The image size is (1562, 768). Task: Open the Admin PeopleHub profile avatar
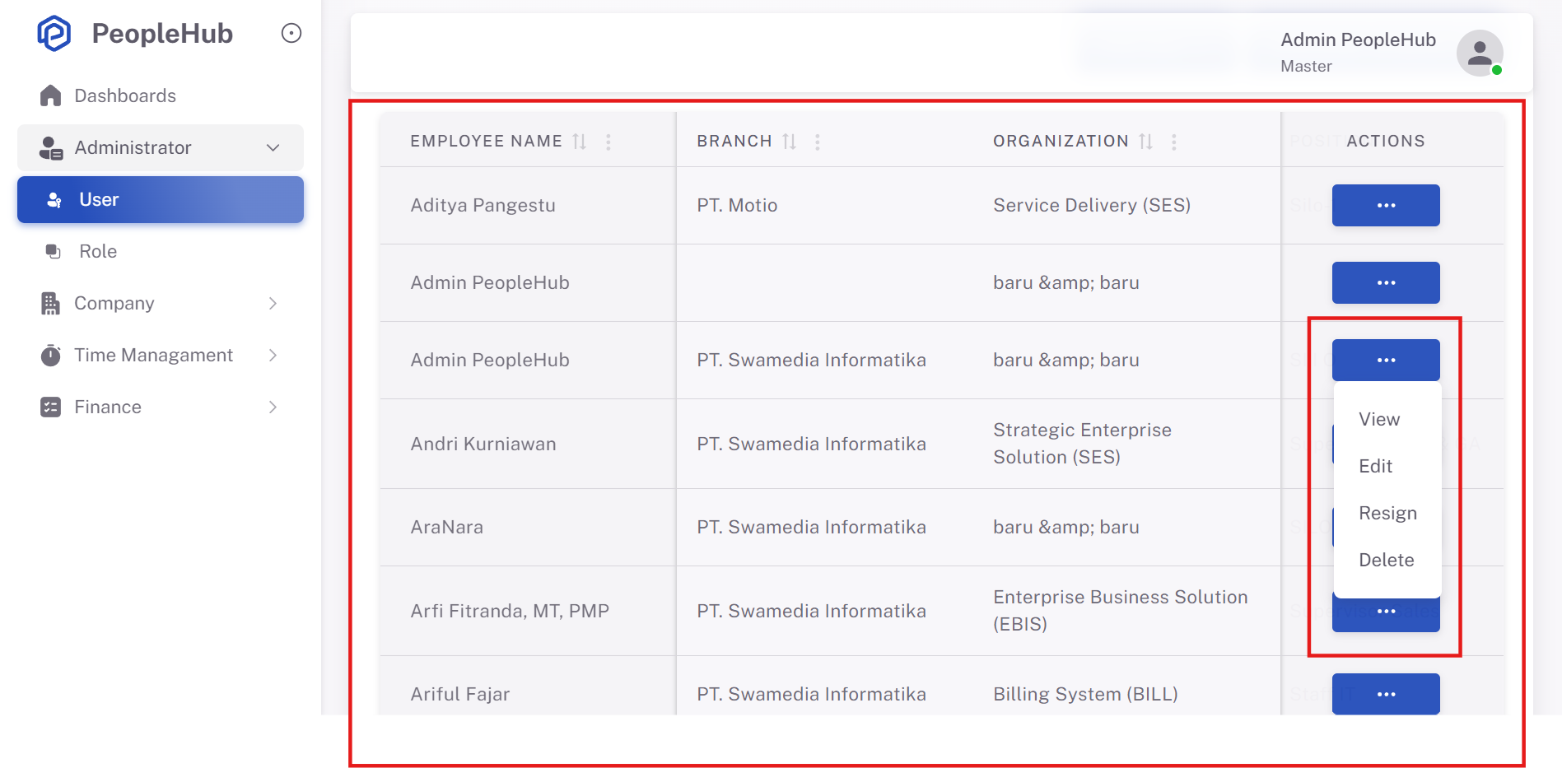point(1480,53)
